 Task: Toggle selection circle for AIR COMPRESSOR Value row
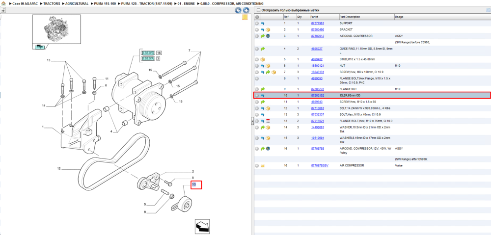[257, 165]
